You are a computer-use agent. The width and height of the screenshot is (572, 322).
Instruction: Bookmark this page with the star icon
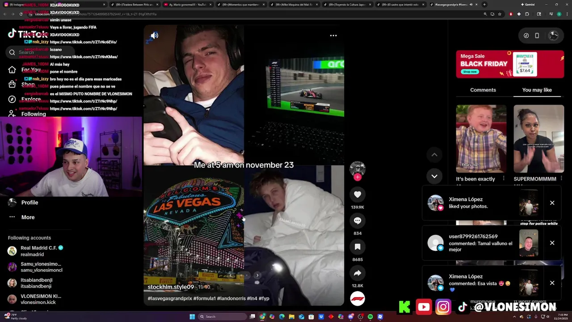coord(500,14)
